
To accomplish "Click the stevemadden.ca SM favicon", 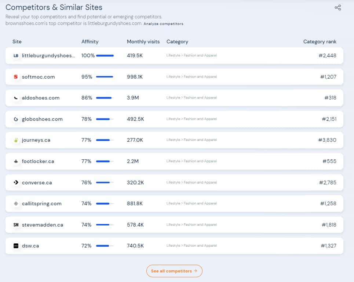I will click(16, 225).
